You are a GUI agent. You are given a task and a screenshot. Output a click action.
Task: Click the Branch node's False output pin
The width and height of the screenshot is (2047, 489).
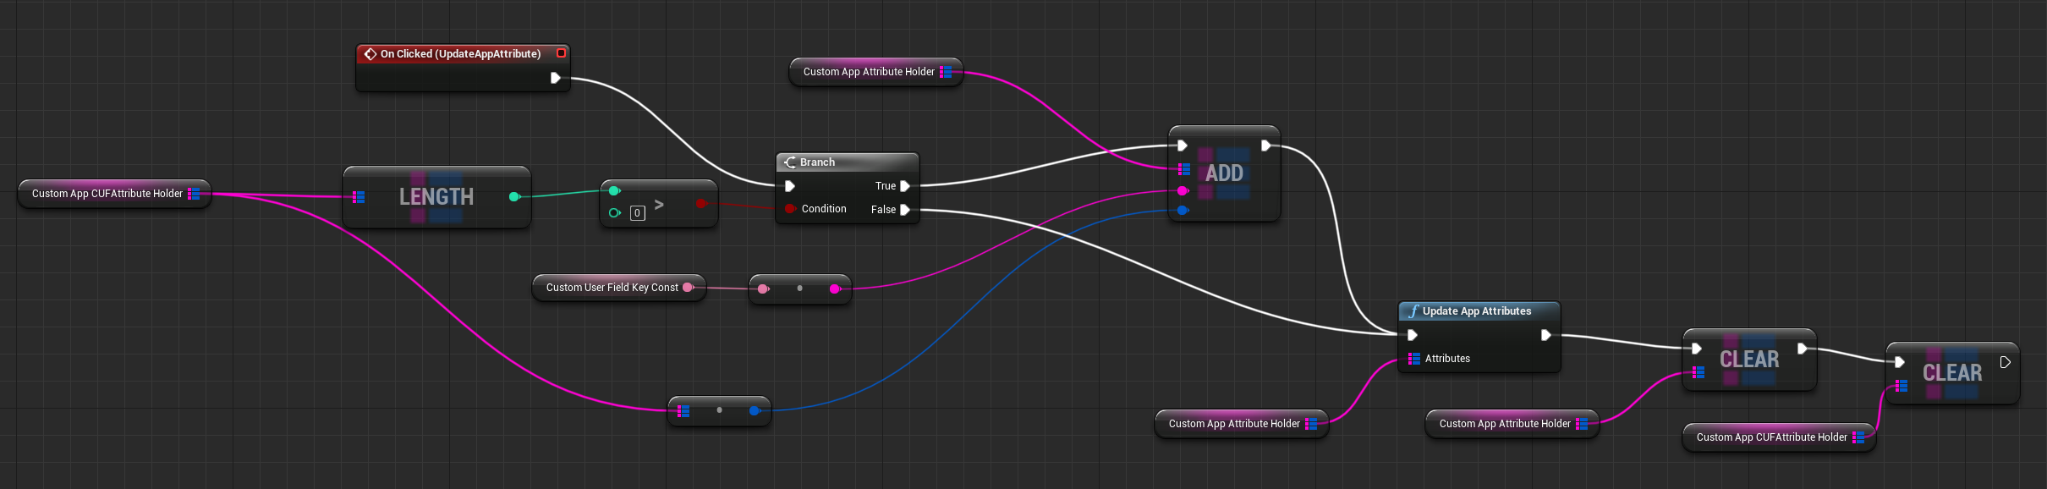click(x=905, y=210)
